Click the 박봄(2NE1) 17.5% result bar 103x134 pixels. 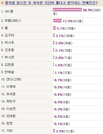tap(57, 21)
